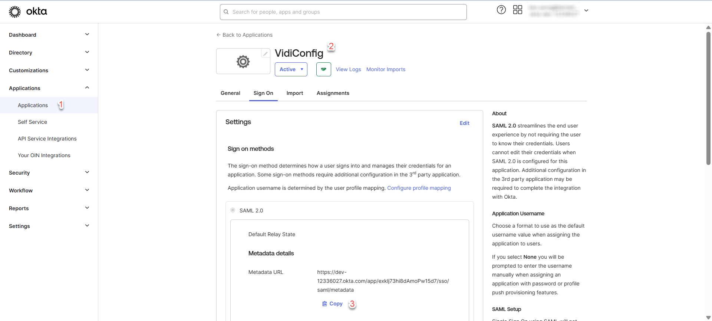Image resolution: width=712 pixels, height=321 pixels.
Task: Switch to the Assignments tab
Action: 333,93
